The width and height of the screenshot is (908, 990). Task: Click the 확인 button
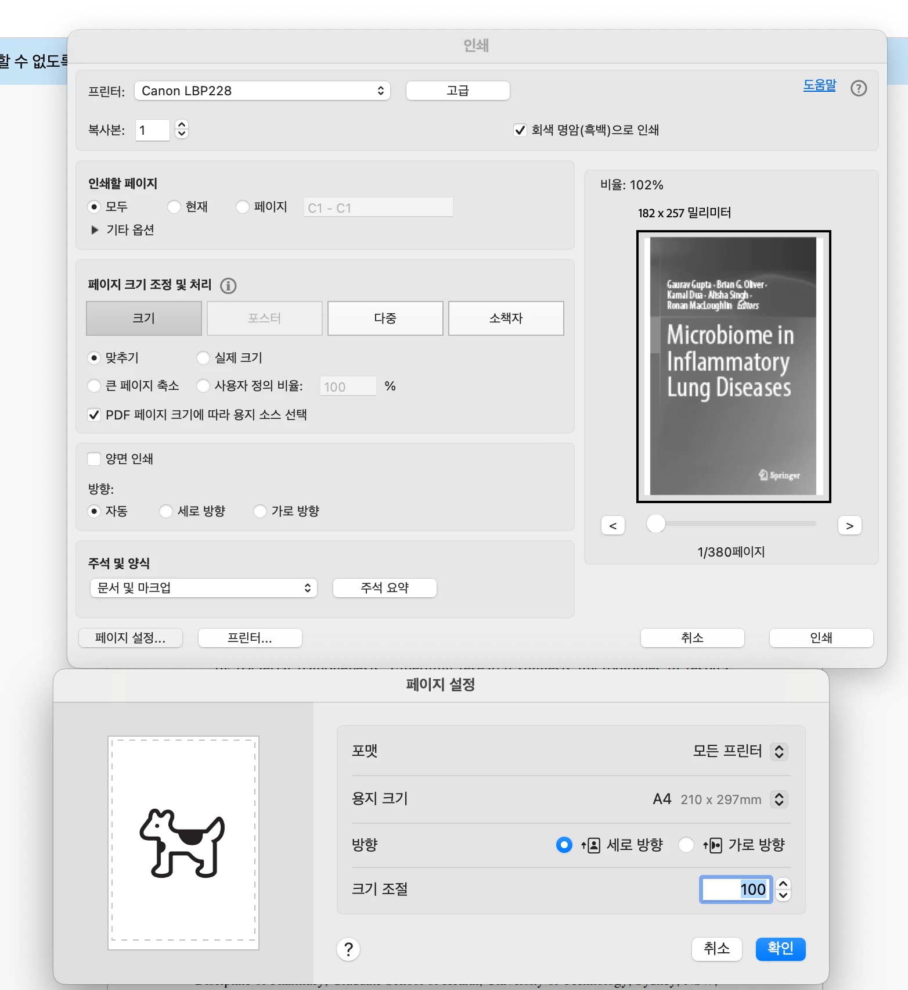[x=780, y=949]
